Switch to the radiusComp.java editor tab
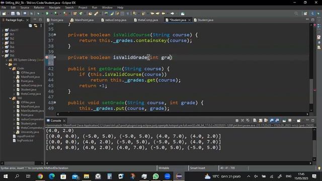 click(114, 20)
